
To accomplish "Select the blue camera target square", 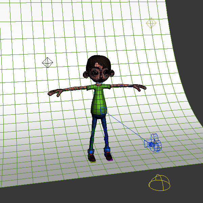I will [x=104, y=110].
